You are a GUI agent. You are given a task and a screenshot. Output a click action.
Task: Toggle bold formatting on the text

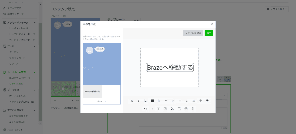click(132, 101)
